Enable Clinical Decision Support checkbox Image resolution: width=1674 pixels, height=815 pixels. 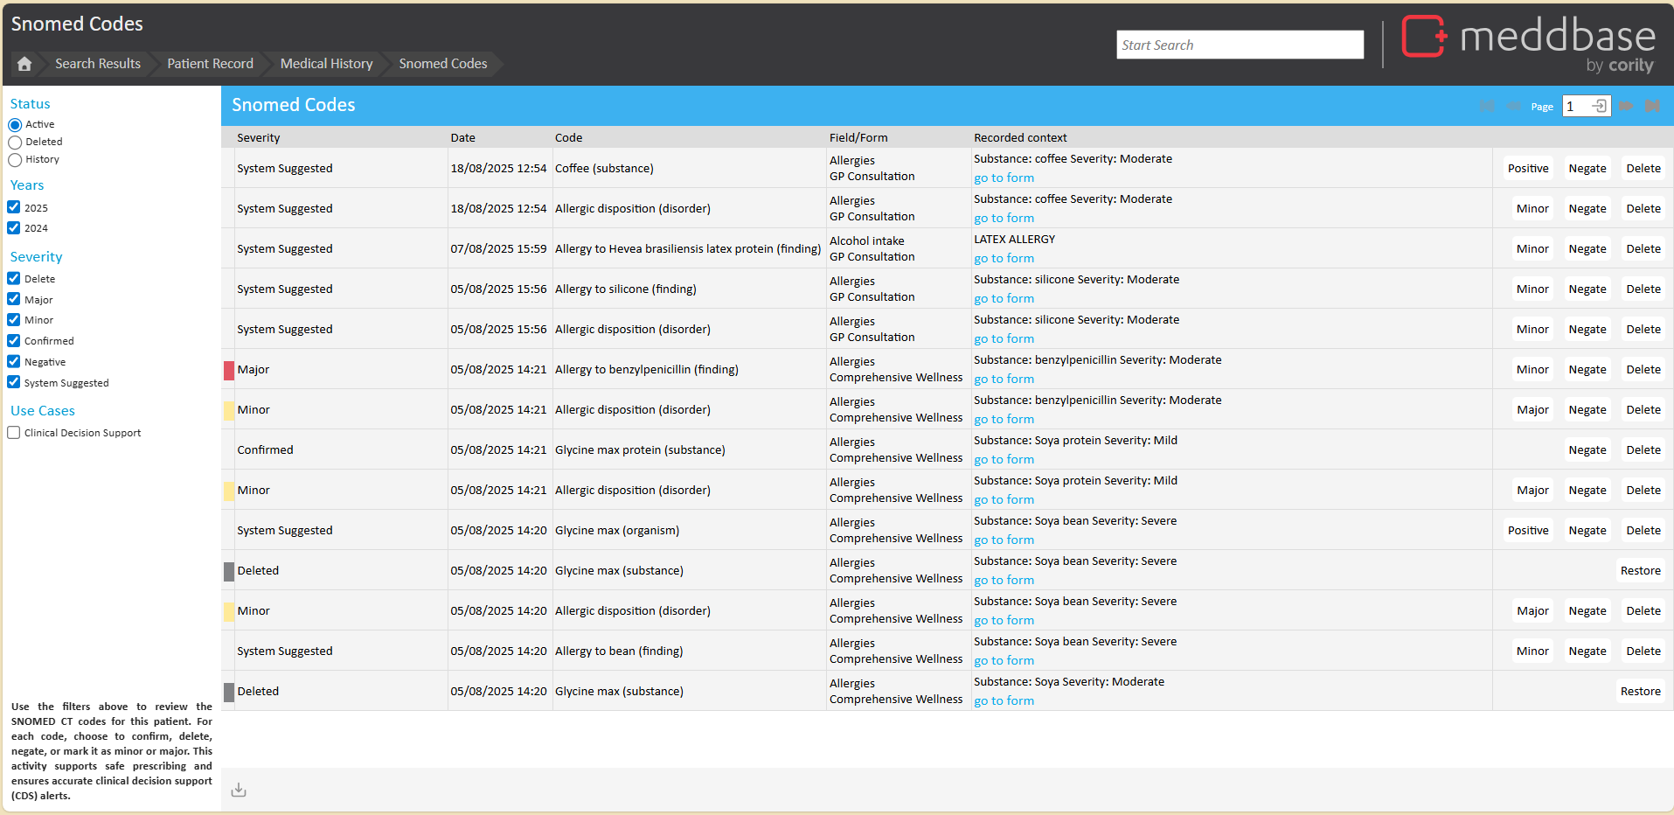(x=14, y=433)
